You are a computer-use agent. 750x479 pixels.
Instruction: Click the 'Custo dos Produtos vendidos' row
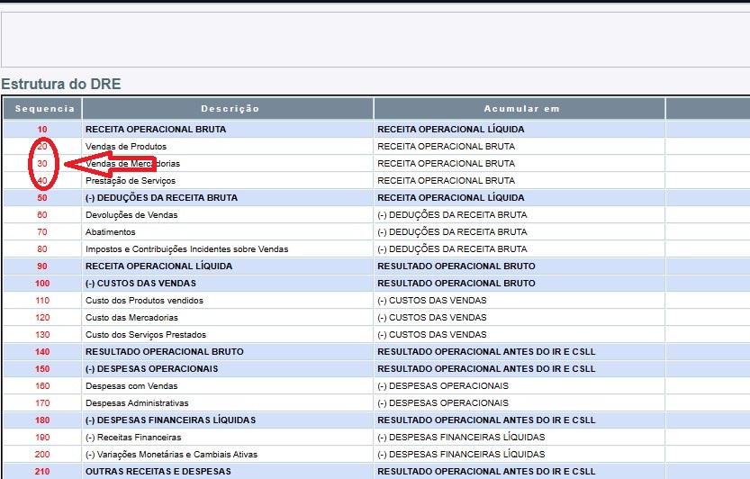point(144,301)
